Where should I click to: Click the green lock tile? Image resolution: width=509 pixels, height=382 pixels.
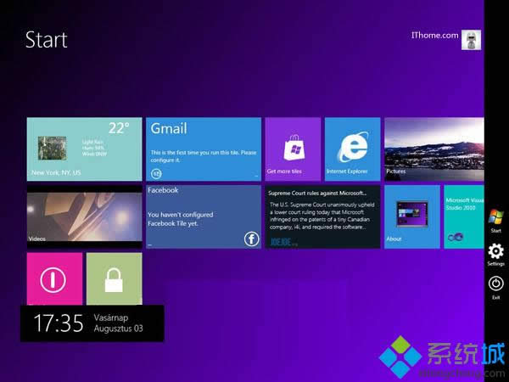[115, 279]
